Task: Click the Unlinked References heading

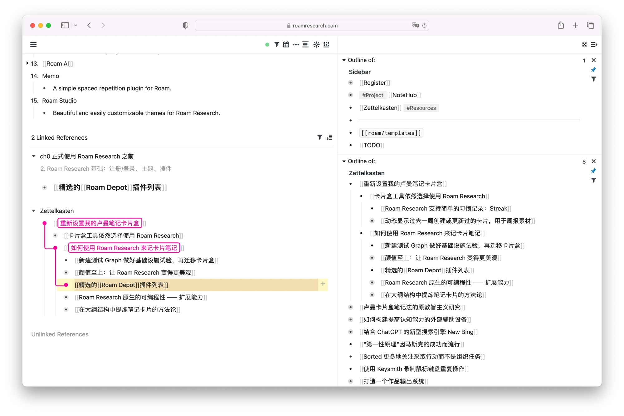Action: point(60,334)
